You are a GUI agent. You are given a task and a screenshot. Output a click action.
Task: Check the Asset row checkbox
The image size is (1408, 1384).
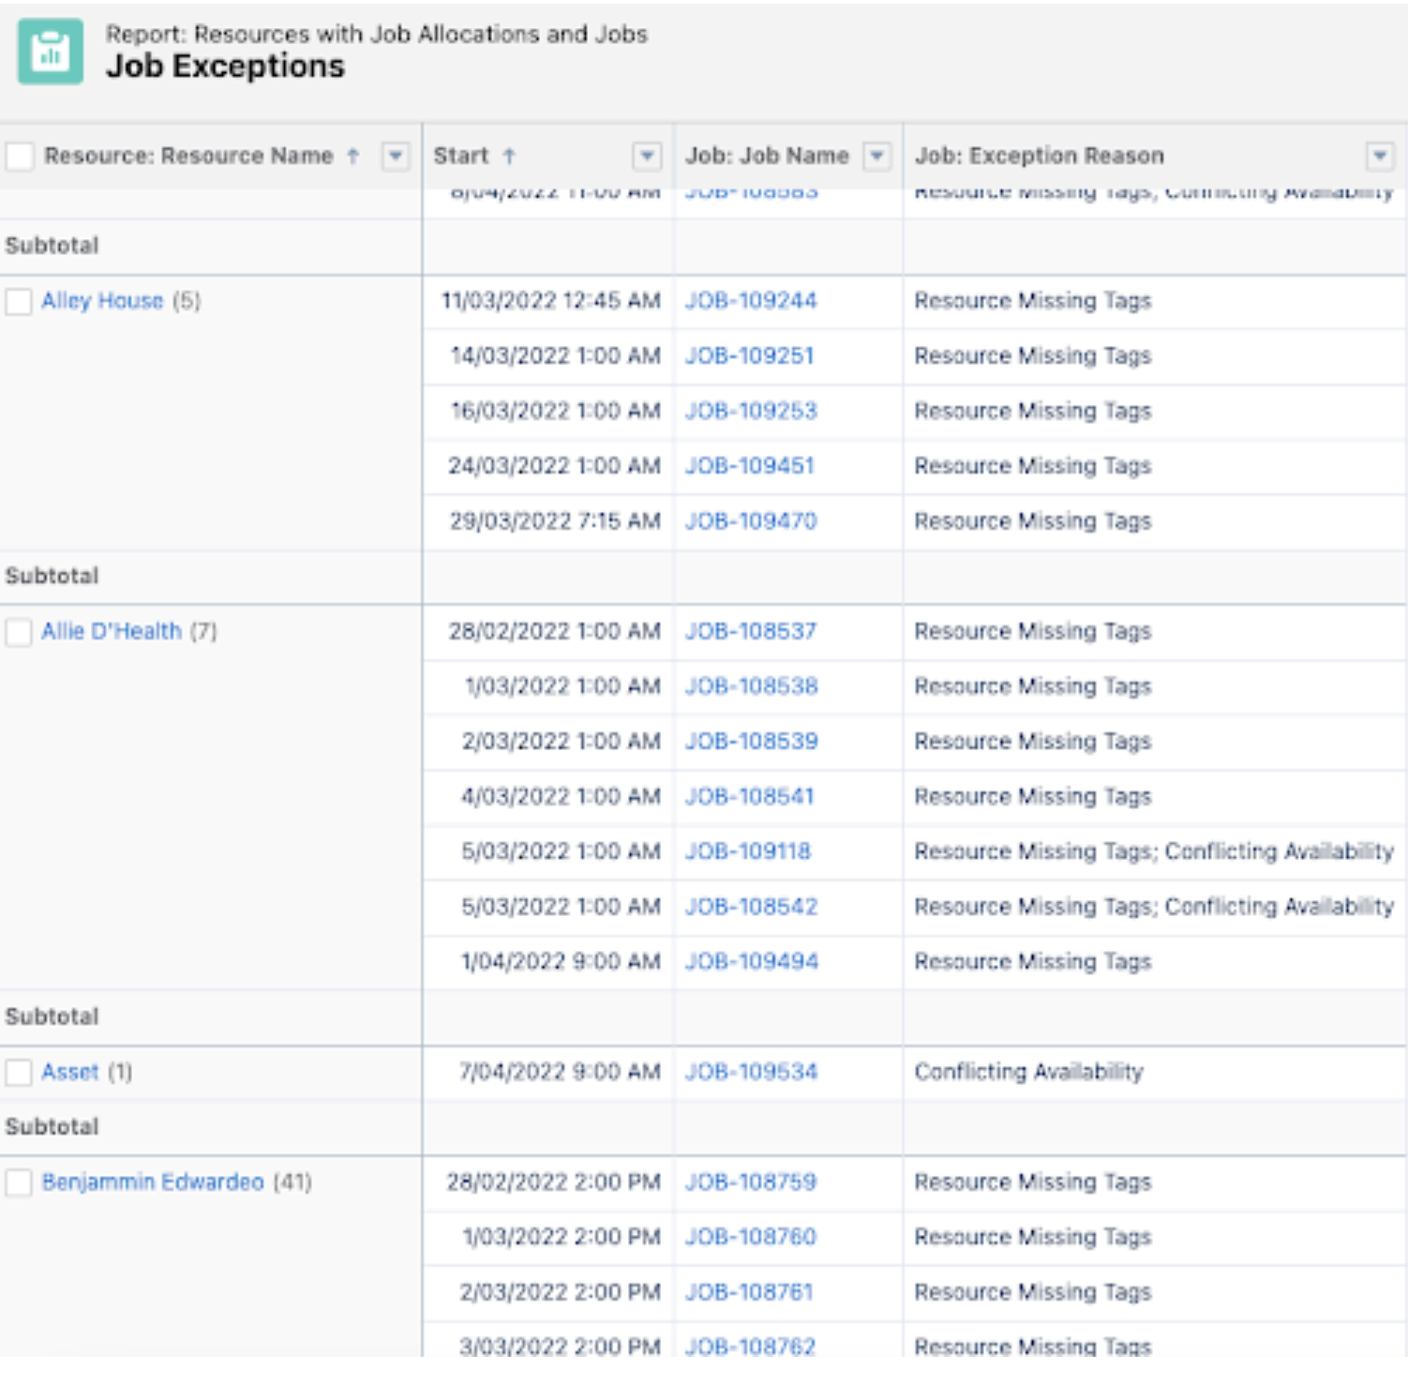click(x=19, y=1073)
